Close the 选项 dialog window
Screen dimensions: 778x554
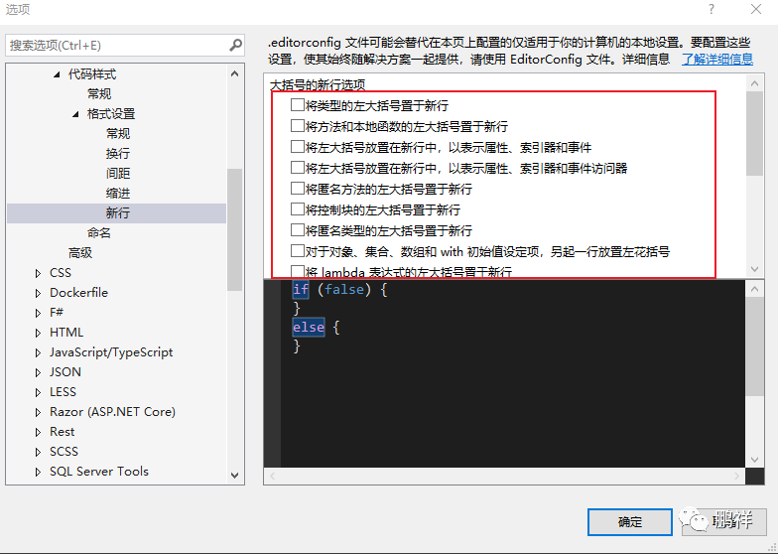point(756,10)
